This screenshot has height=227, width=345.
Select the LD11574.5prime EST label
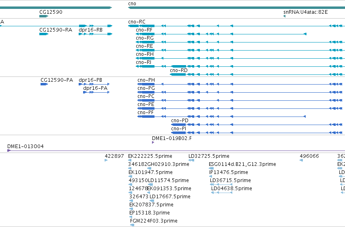point(168,181)
